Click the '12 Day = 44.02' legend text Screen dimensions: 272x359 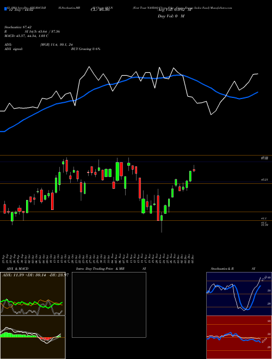point(21,10)
